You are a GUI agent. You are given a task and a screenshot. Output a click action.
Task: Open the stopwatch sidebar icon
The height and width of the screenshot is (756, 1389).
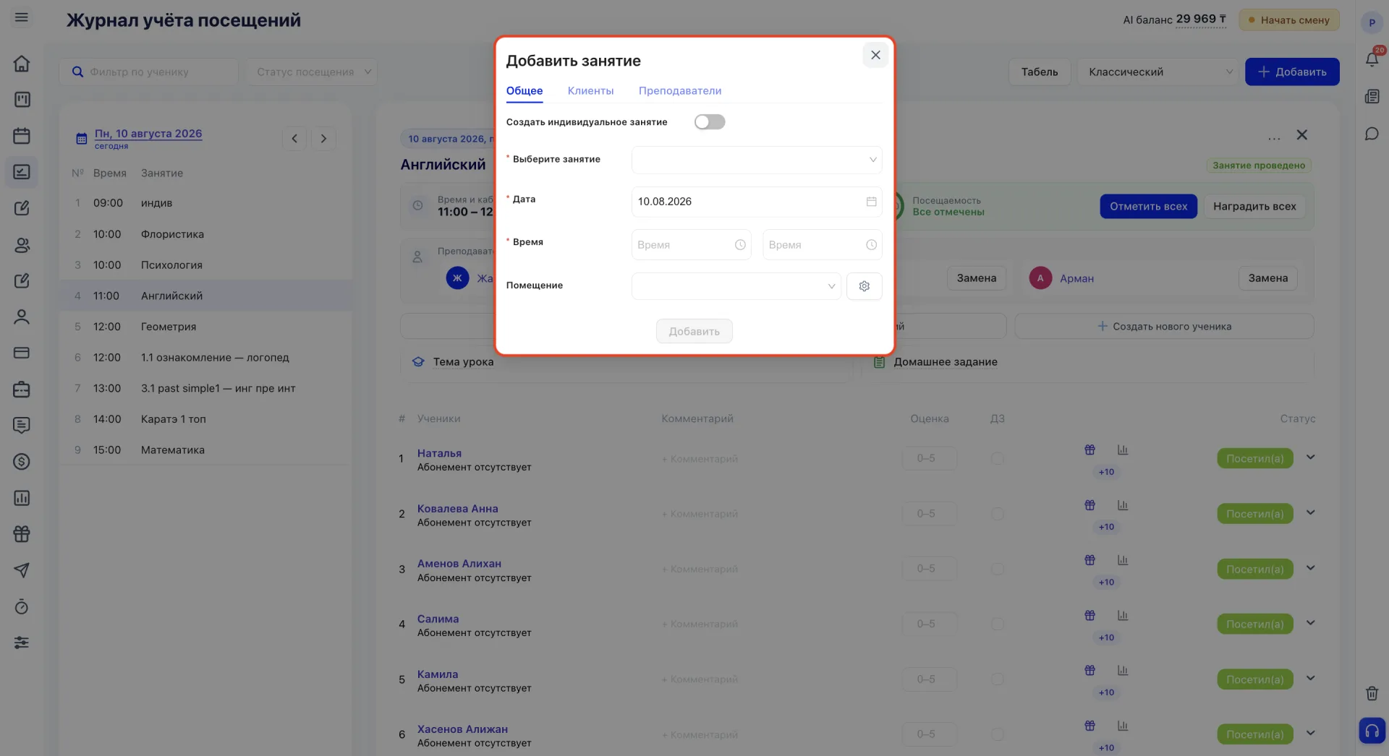pyautogui.click(x=22, y=606)
